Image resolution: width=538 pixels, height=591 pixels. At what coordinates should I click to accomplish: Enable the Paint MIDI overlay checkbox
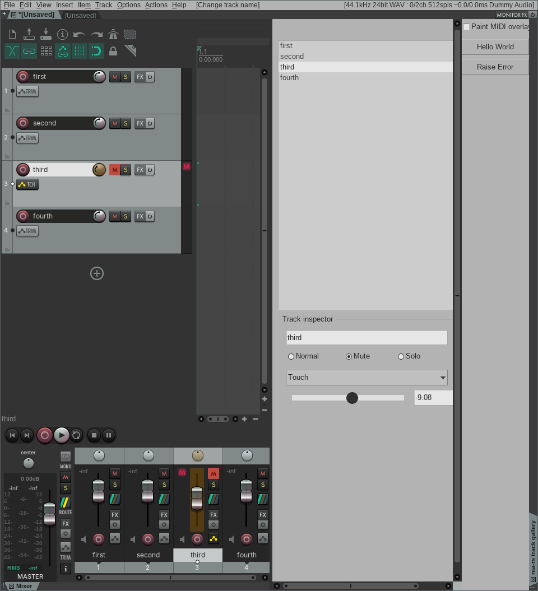[466, 27]
